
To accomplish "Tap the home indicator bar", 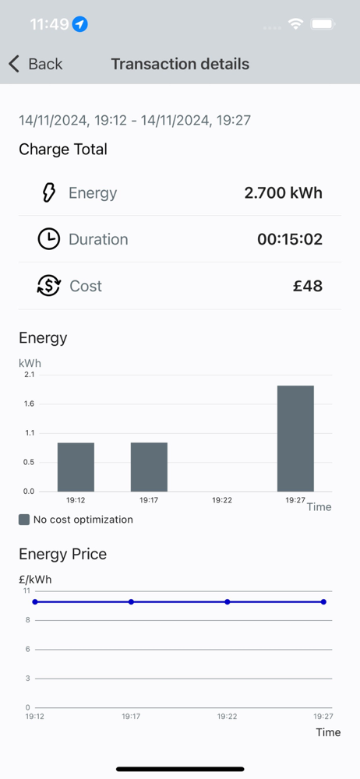I will click(180, 769).
